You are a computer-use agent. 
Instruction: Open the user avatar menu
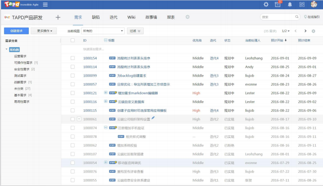pyautogui.click(x=314, y=4)
